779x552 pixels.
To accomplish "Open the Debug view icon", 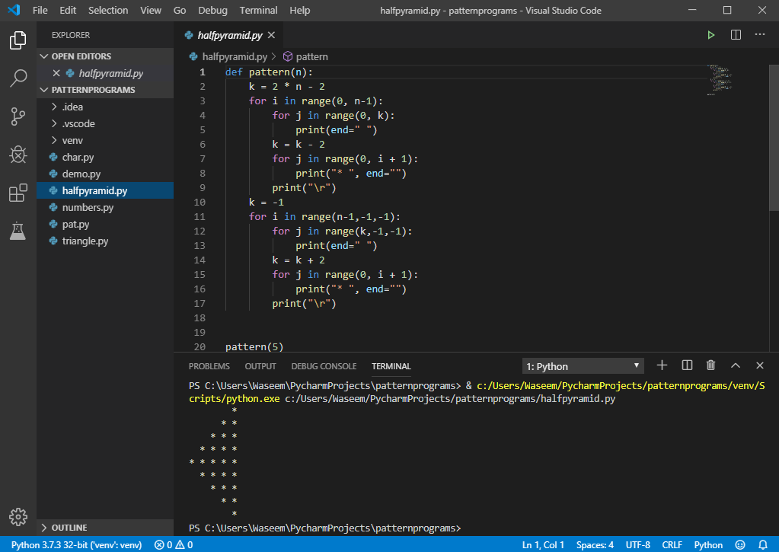I will pyautogui.click(x=18, y=155).
